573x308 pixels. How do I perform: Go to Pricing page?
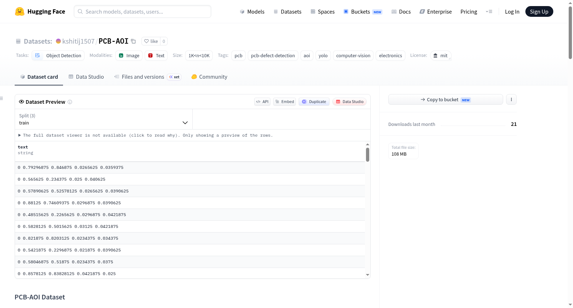tap(469, 11)
